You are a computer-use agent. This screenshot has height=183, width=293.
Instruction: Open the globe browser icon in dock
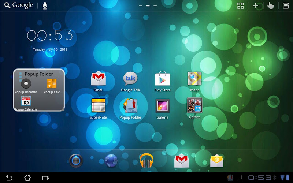point(111,161)
